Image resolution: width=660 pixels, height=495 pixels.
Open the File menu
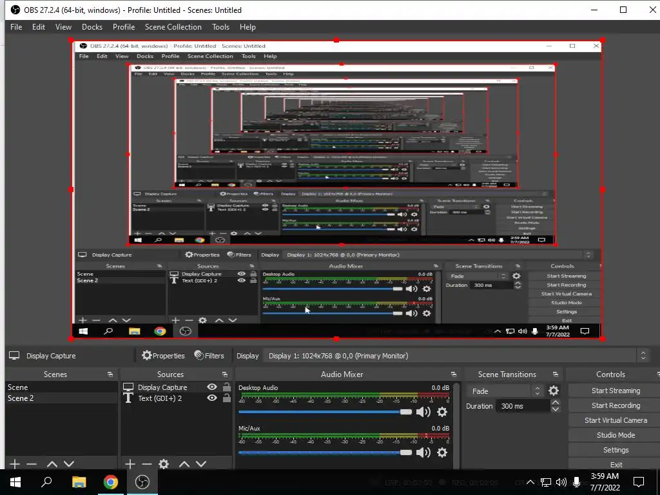point(16,27)
